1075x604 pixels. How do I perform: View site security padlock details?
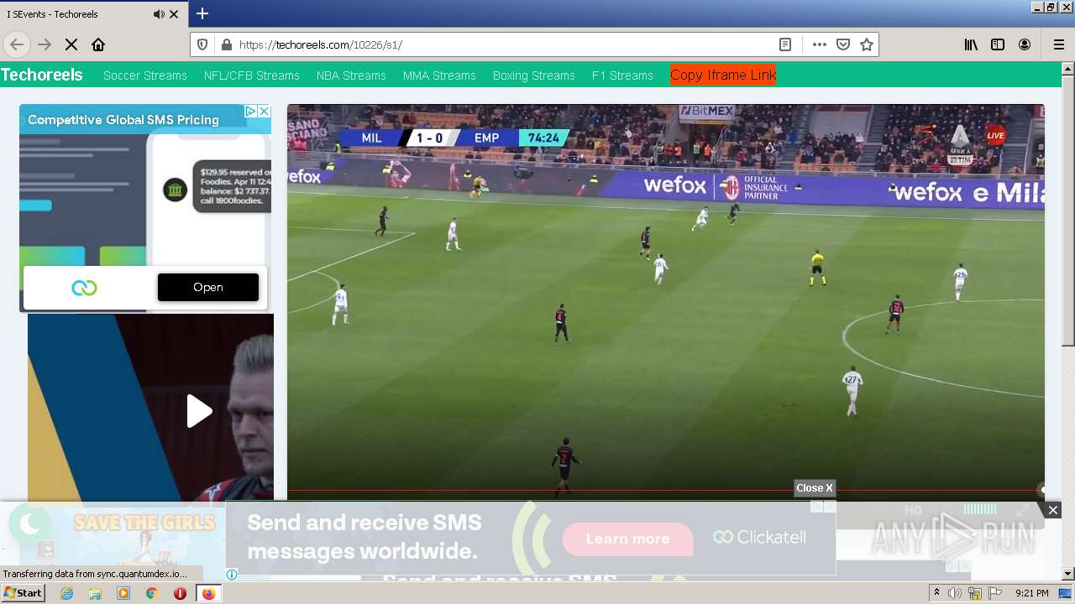coord(225,44)
